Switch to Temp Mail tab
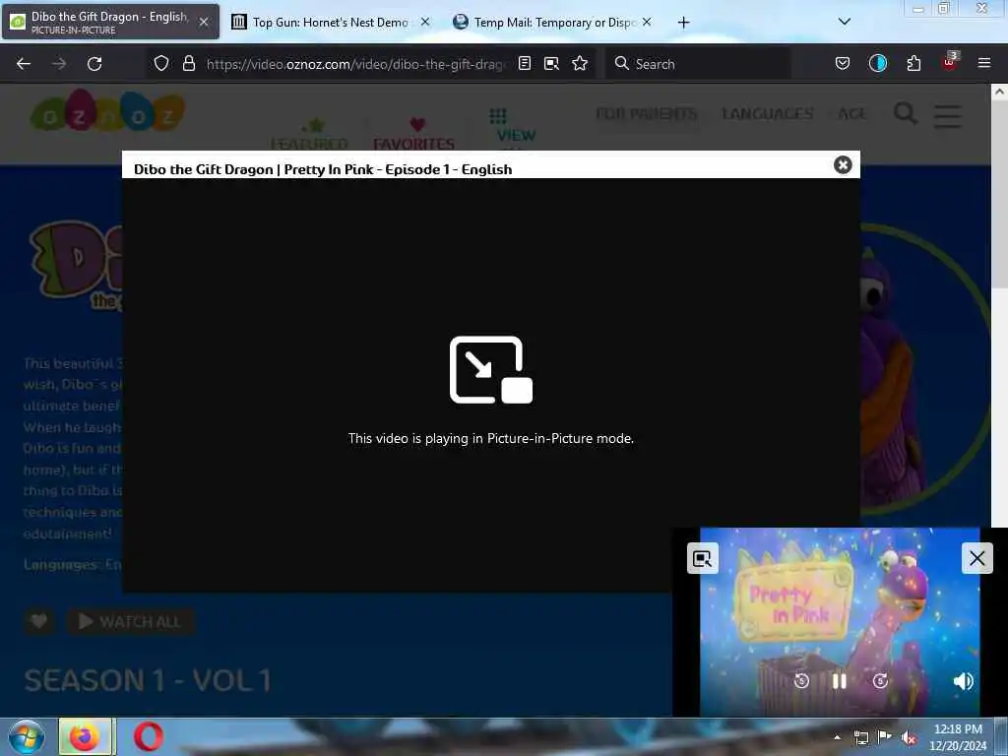Screen dimensions: 1008x756 coord(553,22)
